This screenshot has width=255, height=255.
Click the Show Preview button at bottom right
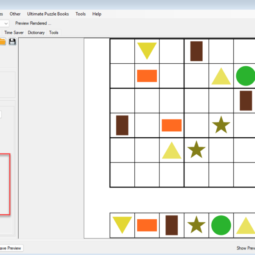click(246, 248)
